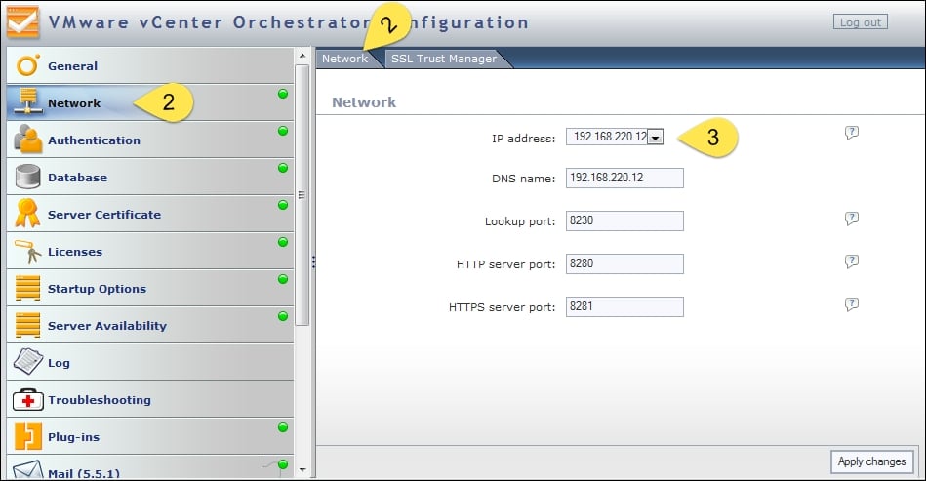Screen dimensions: 926x481
Task: Open the Log section
Action: pyautogui.click(x=150, y=362)
